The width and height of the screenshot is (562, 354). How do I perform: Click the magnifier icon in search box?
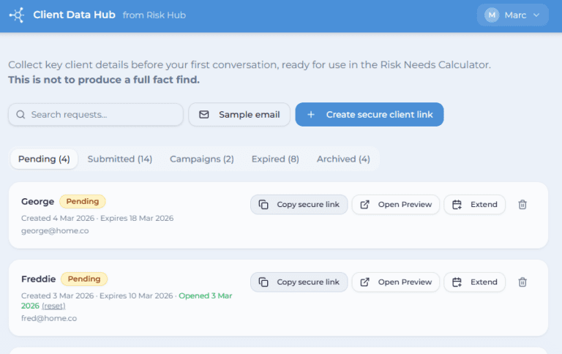coord(20,115)
